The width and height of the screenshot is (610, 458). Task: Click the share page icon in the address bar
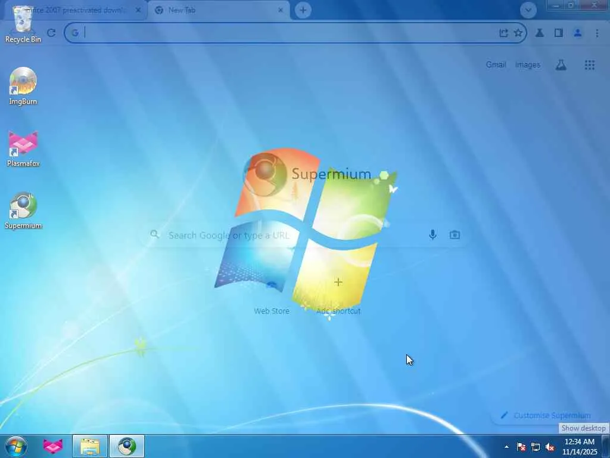point(503,33)
